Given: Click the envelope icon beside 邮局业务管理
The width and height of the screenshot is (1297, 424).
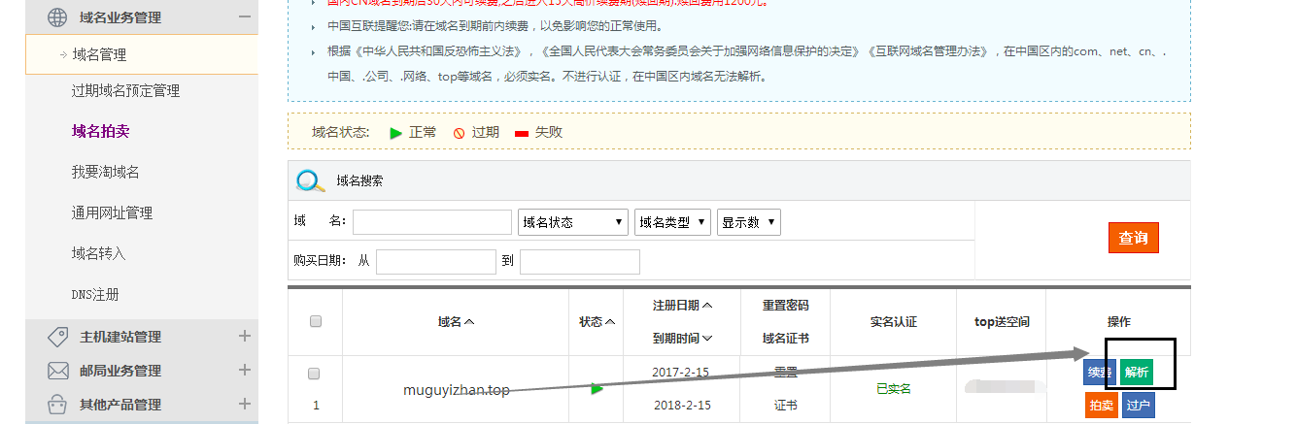Looking at the screenshot, I should pyautogui.click(x=57, y=371).
